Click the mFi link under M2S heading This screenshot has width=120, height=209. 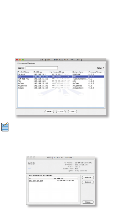click(x=30, y=168)
